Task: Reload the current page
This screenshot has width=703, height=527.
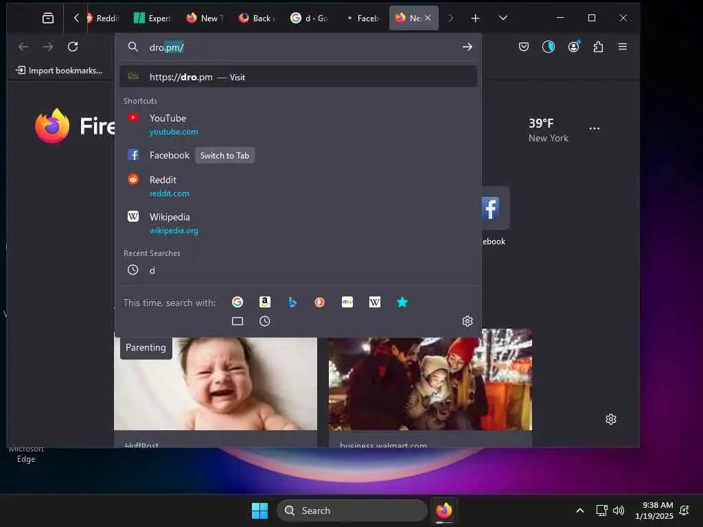Action: (x=73, y=47)
